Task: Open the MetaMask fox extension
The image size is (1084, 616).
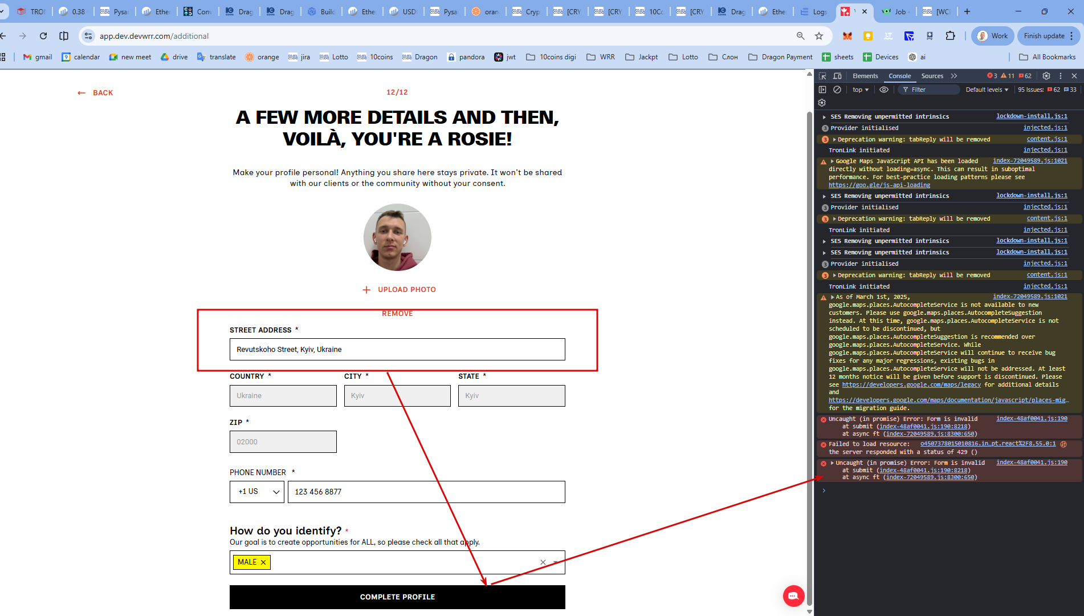Action: pyautogui.click(x=847, y=36)
